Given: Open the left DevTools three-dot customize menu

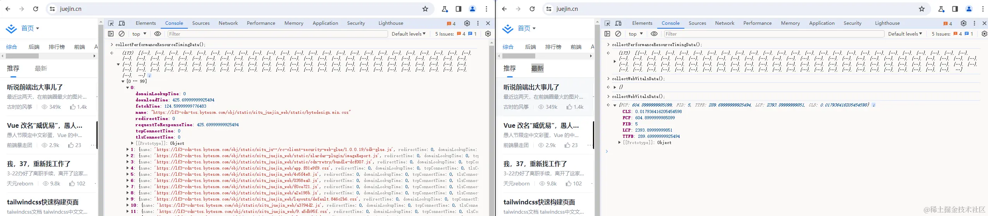Looking at the screenshot, I should (x=478, y=23).
